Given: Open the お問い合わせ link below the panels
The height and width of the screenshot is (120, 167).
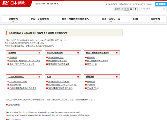Looking at the screenshot, I should [14, 105].
